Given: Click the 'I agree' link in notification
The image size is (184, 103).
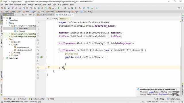Looking at the screenshot, I should (x=151, y=92).
